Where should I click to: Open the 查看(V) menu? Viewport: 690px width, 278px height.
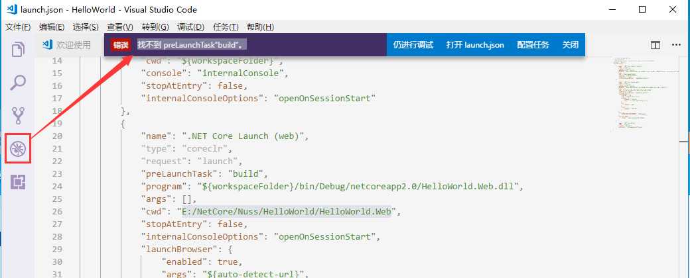[x=120, y=27]
